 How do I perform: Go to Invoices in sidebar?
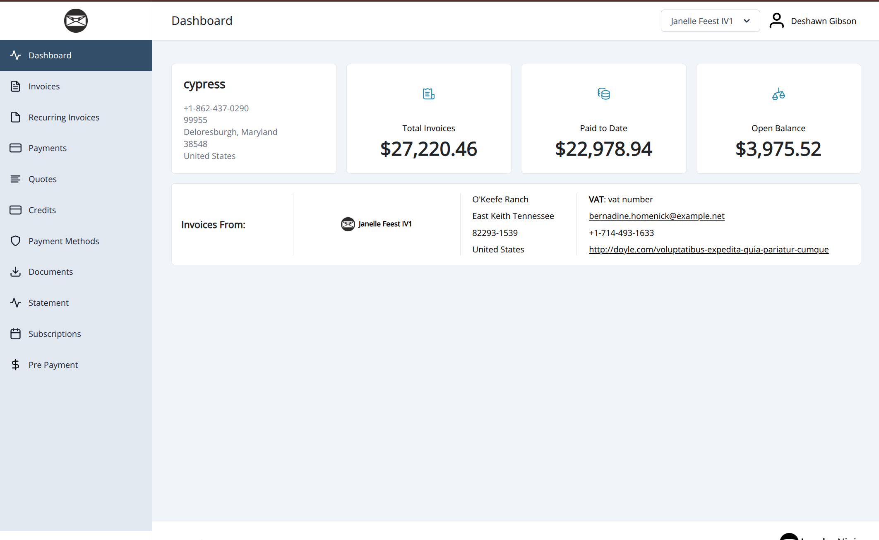76,86
